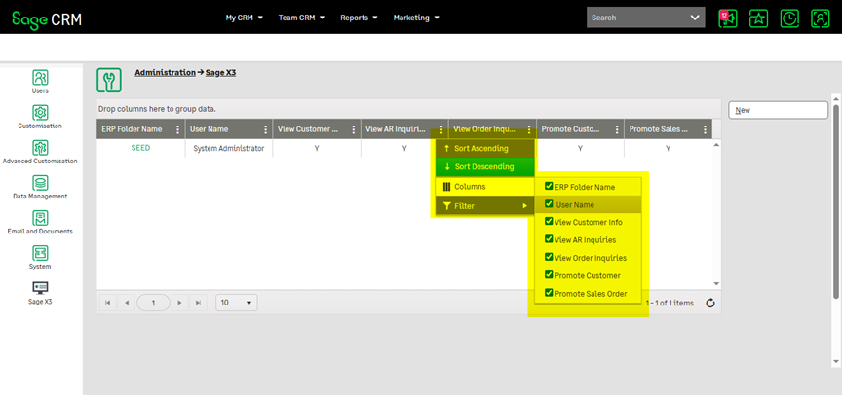Expand the My CRM dropdown menu
This screenshot has width=842, height=395.
244,18
